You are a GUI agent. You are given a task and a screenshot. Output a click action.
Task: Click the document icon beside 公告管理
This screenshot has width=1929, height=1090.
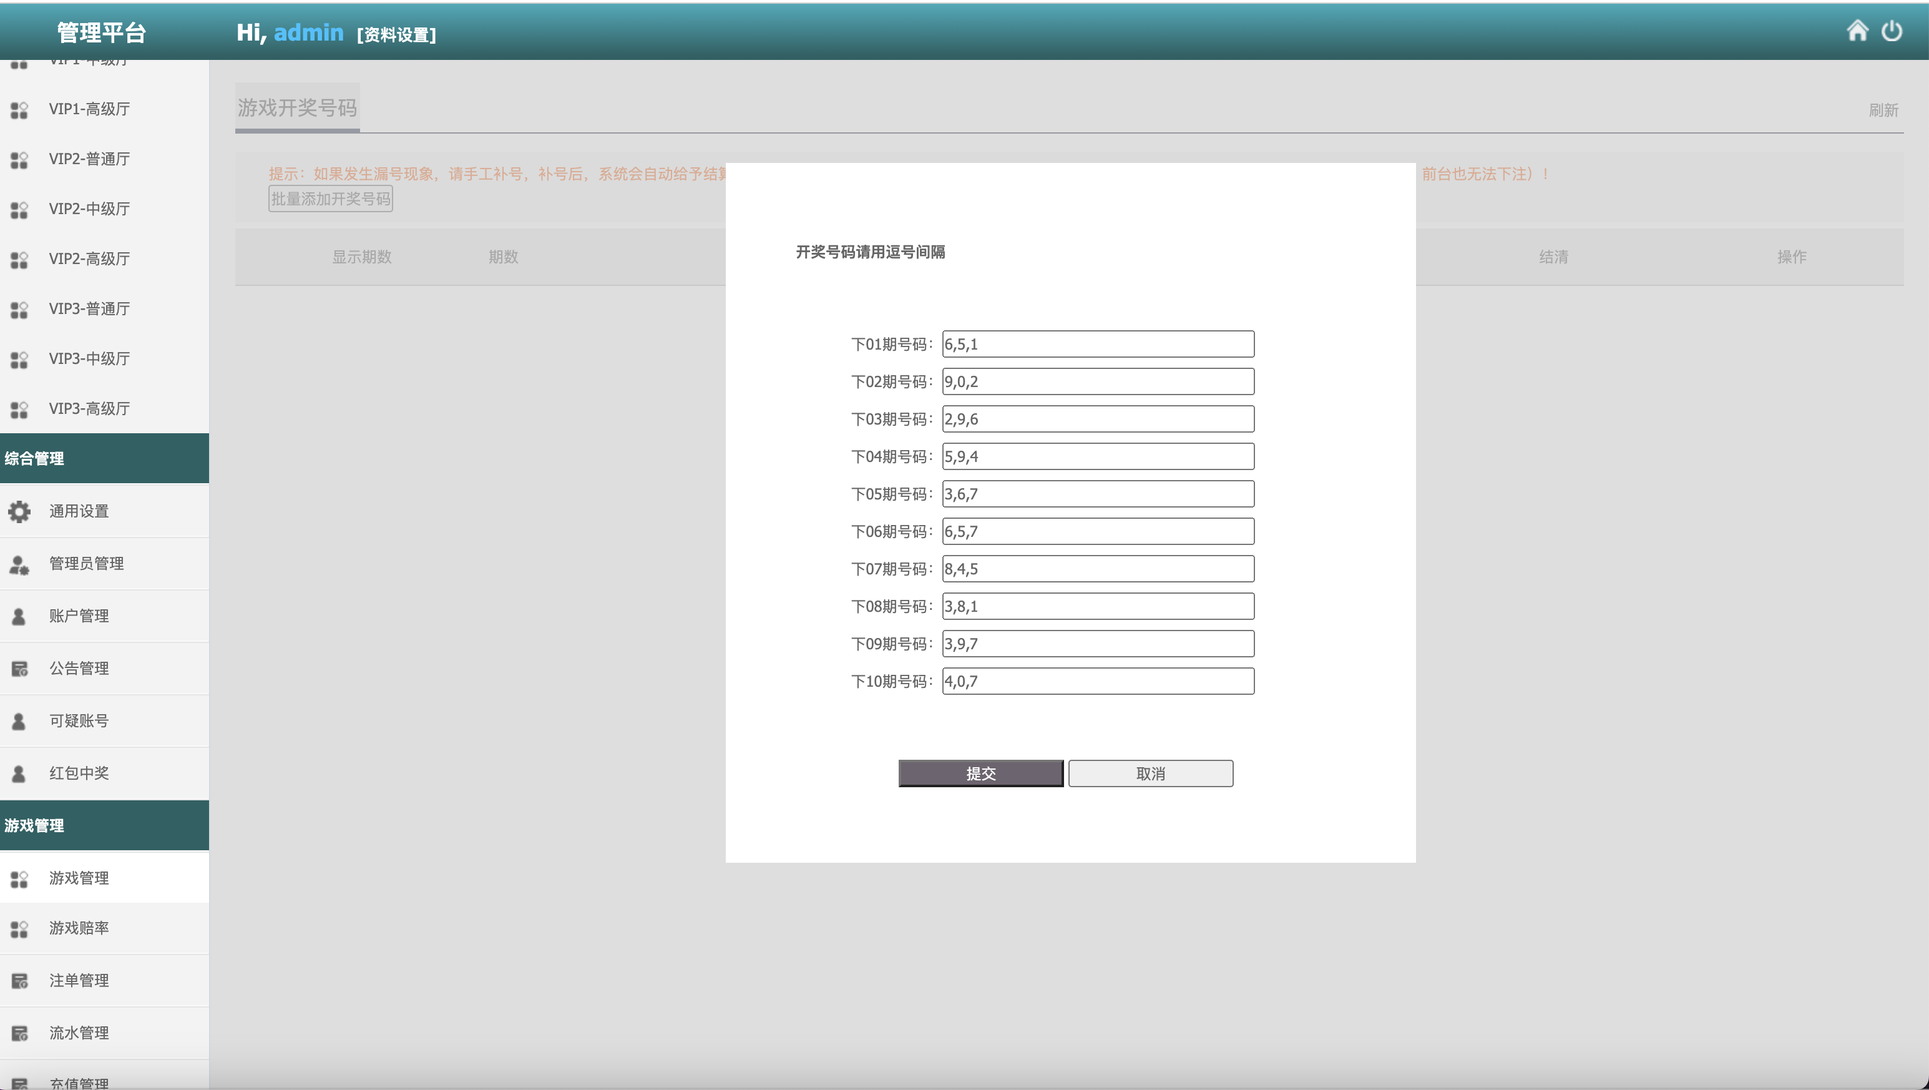point(19,669)
